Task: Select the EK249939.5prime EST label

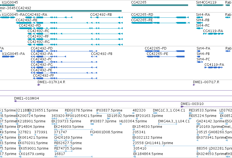Action: tap(69, 127)
